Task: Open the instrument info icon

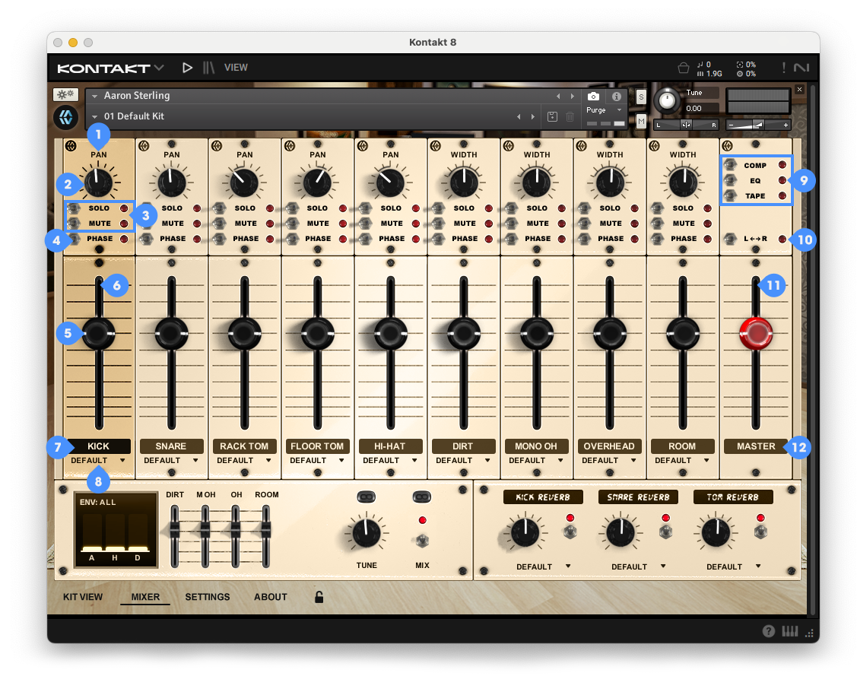Action: point(617,97)
